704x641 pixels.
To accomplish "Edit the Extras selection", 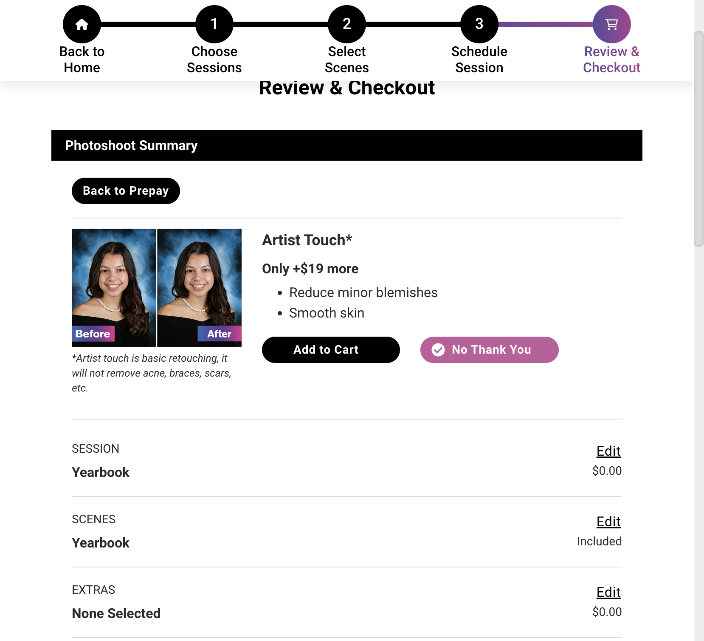I will 608,592.
